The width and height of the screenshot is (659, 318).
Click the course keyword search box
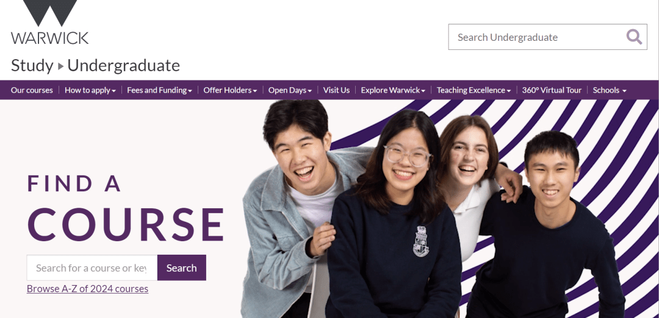pyautogui.click(x=92, y=267)
